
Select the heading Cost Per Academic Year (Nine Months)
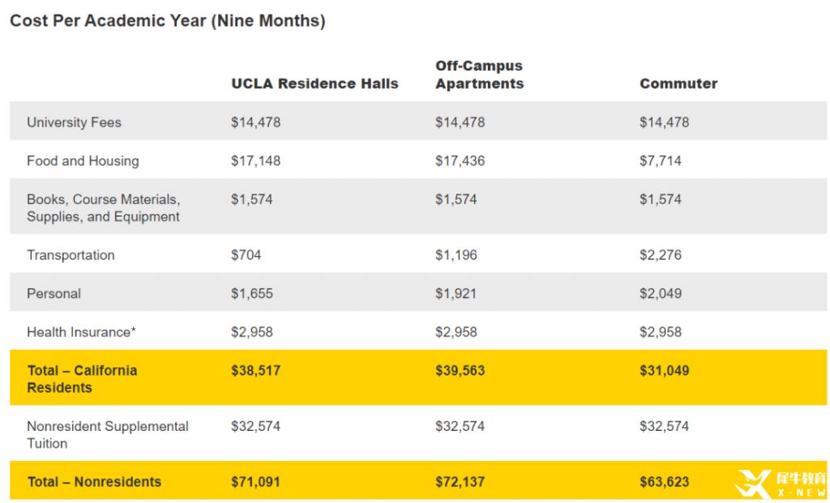click(167, 20)
